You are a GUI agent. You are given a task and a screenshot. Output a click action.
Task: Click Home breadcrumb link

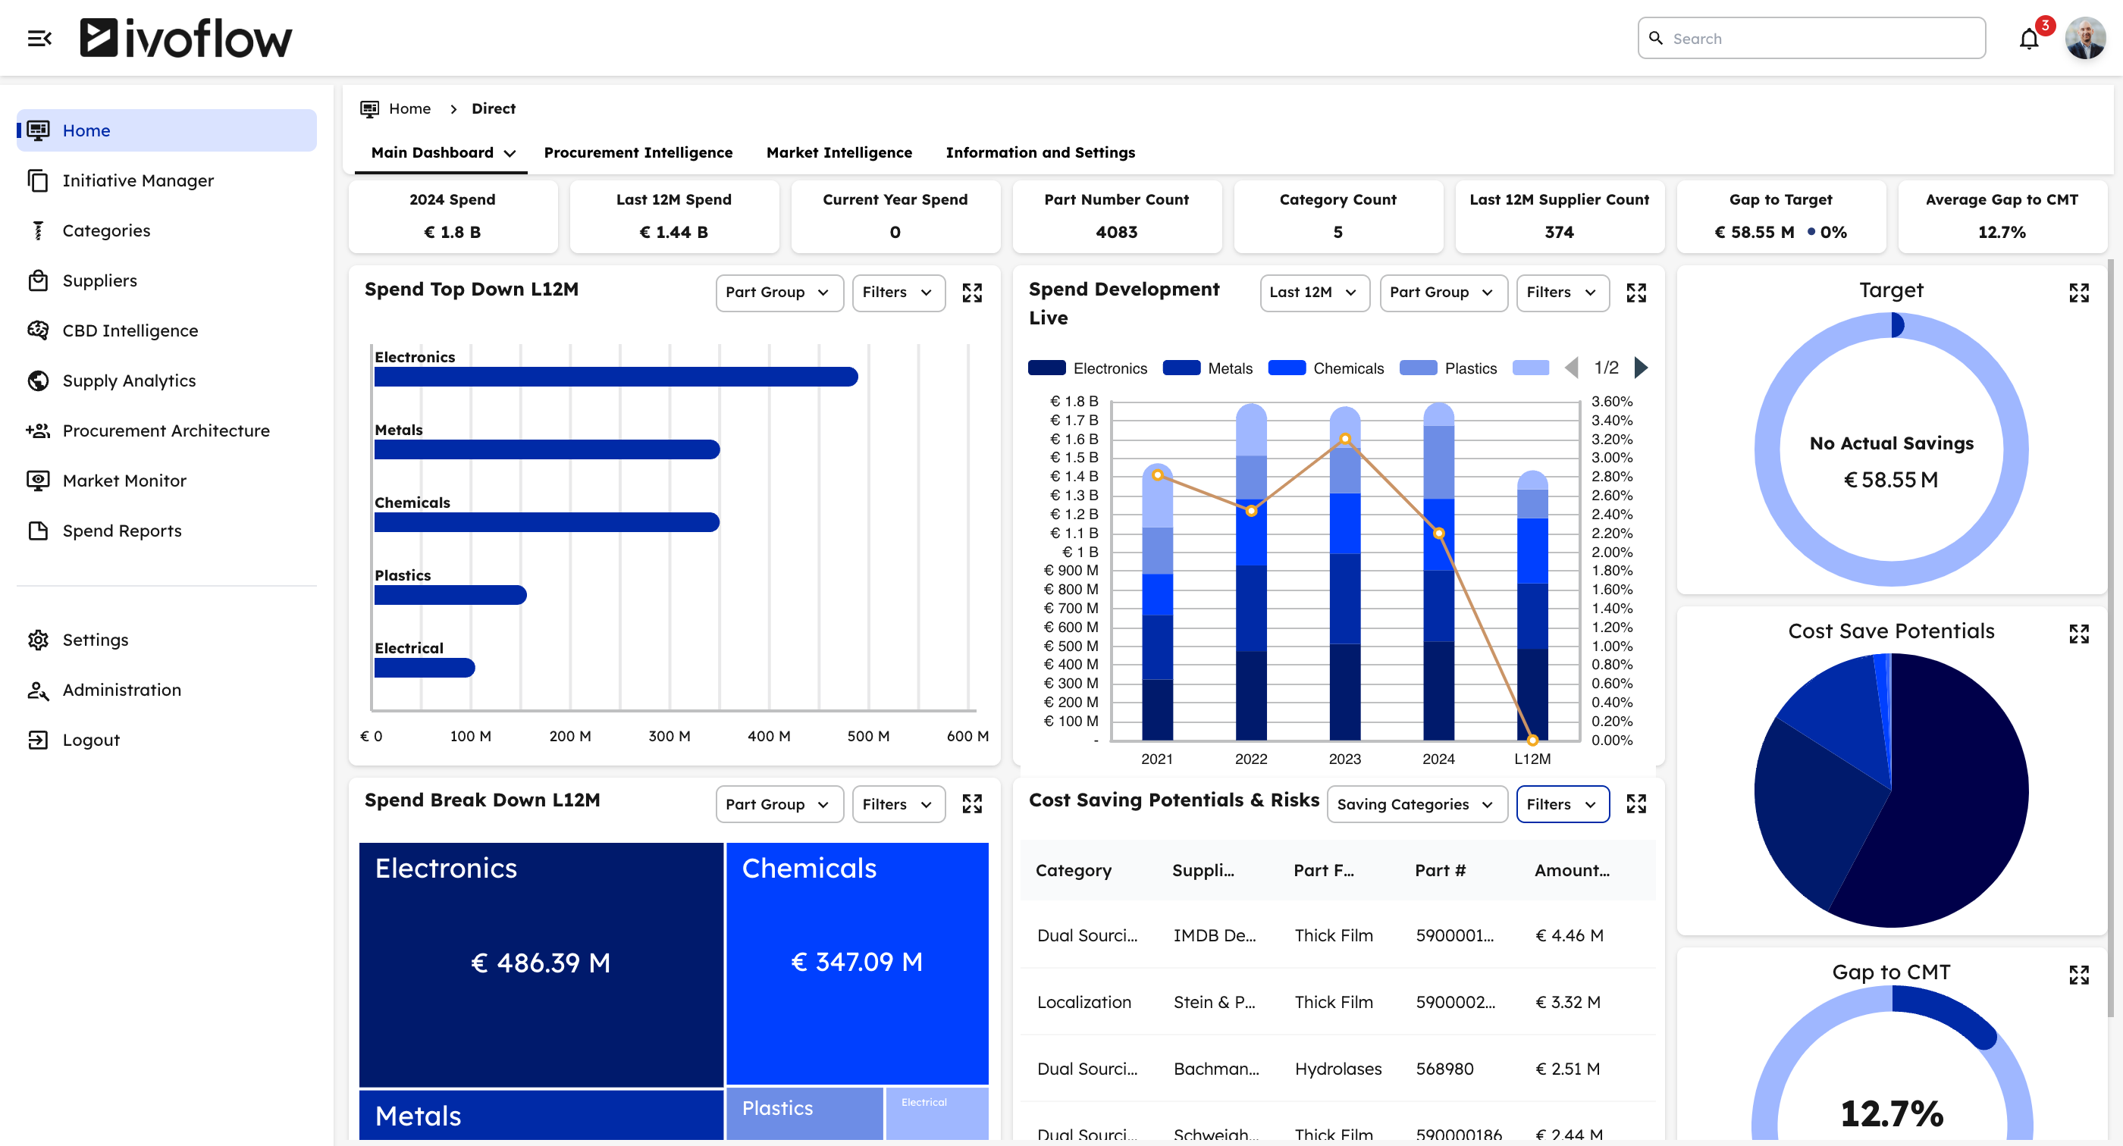(x=409, y=108)
